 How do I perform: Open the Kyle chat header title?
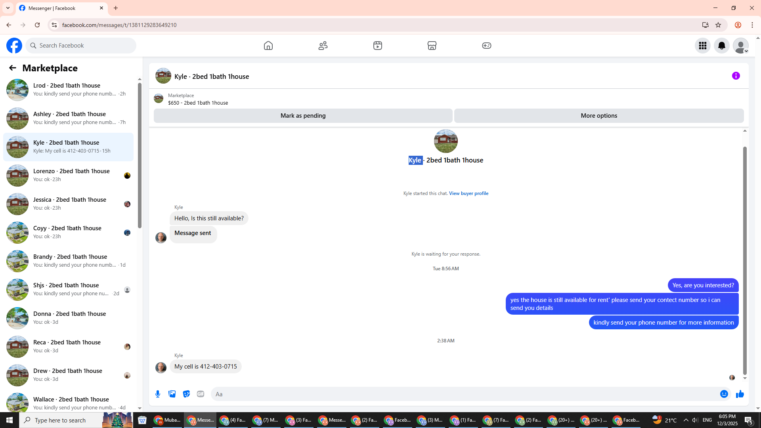click(x=212, y=76)
